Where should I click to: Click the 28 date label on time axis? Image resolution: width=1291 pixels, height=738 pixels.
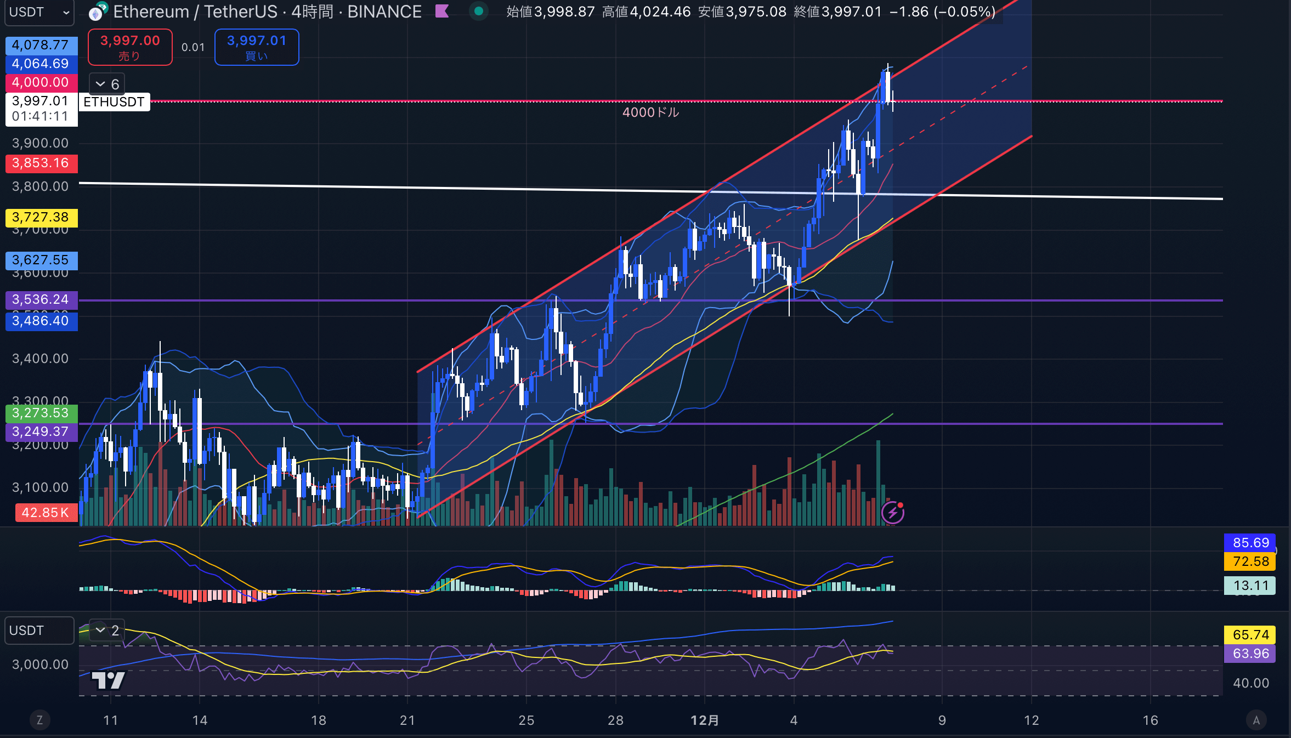(x=615, y=720)
